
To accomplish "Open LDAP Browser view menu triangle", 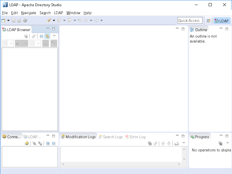I will coord(54,36).
